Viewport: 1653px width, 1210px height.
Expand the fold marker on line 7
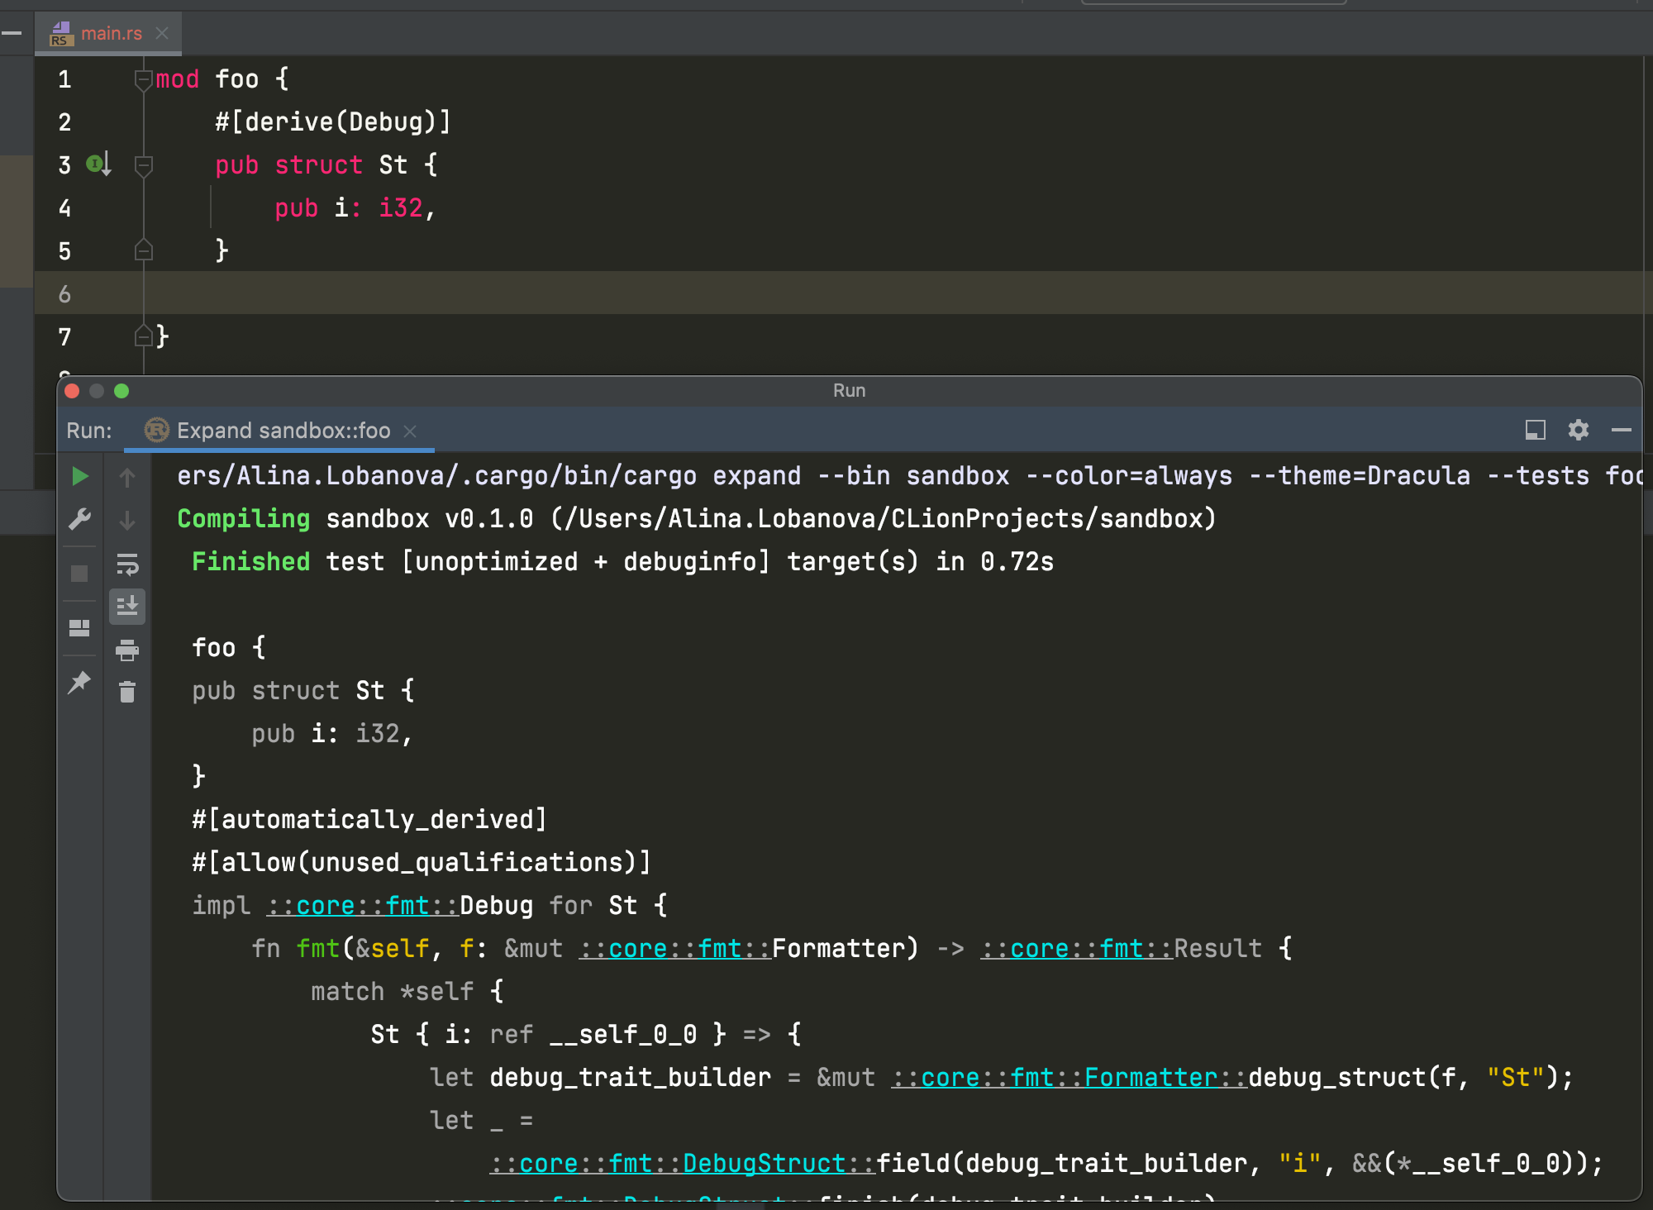coord(145,336)
